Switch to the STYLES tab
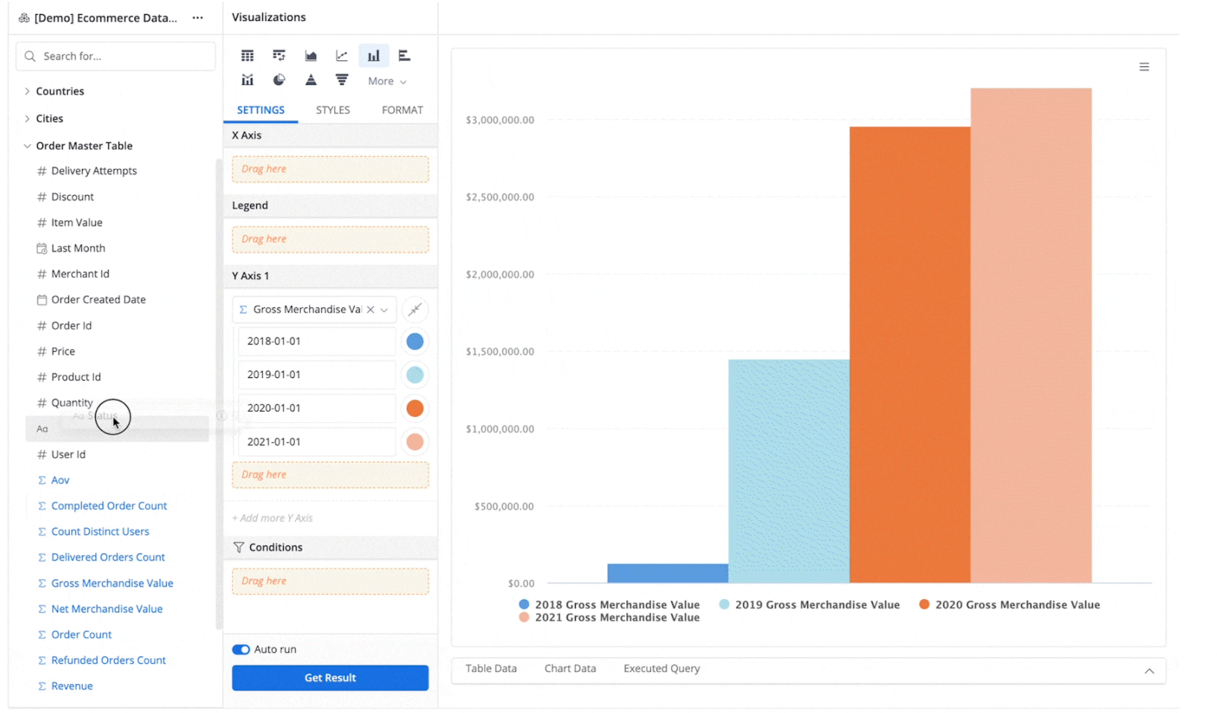The width and height of the screenshot is (1217, 713). tap(332, 110)
